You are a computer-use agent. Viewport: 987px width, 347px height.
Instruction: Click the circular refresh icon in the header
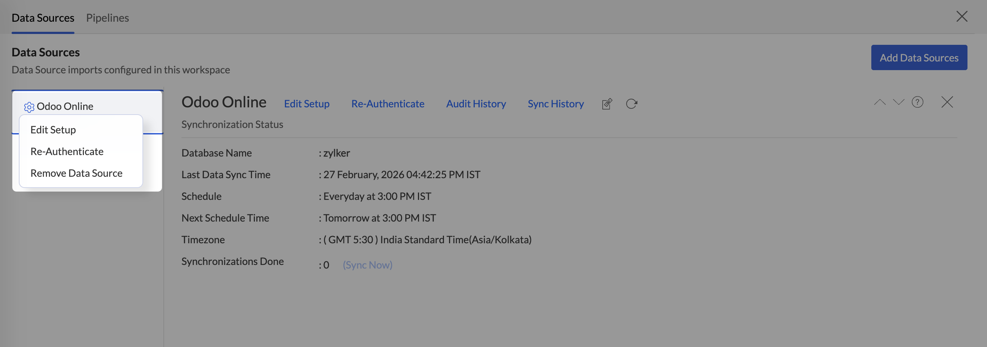coord(632,104)
